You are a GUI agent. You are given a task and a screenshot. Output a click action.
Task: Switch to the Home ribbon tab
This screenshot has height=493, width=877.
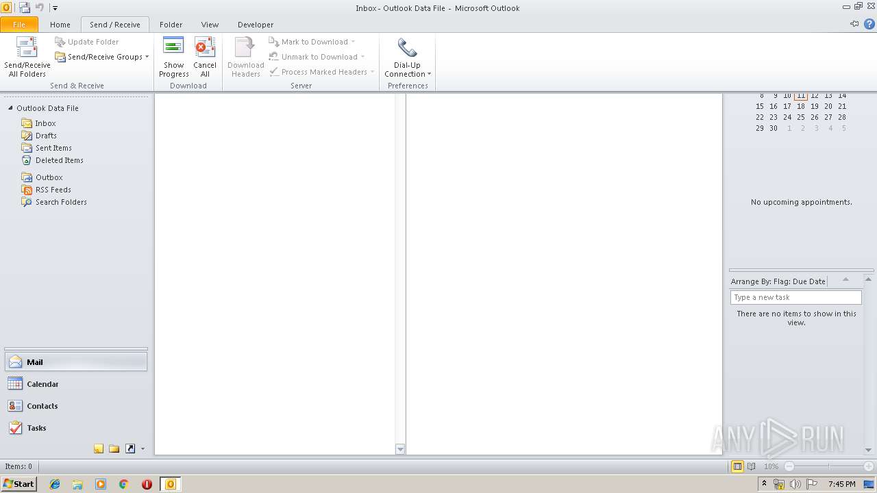60,25
